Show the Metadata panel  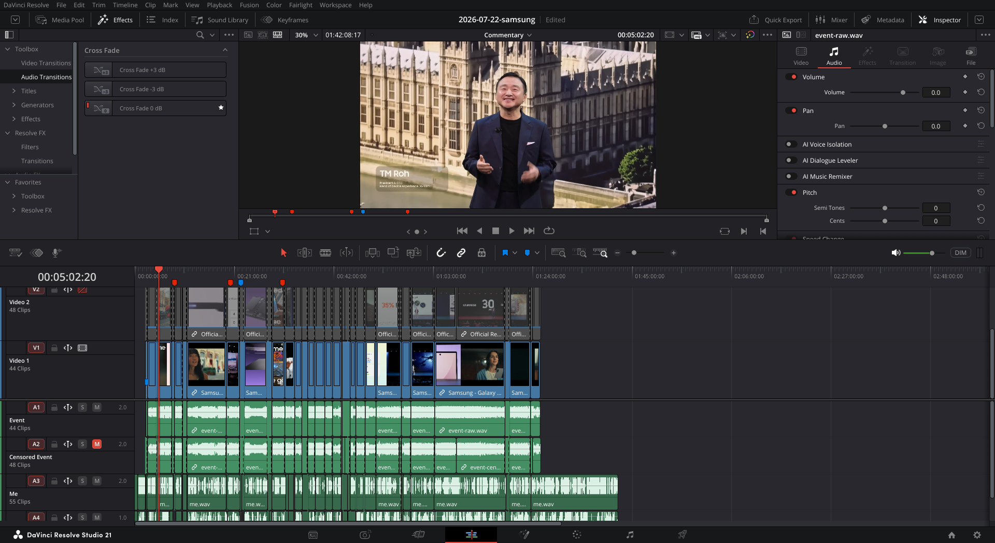tap(883, 20)
